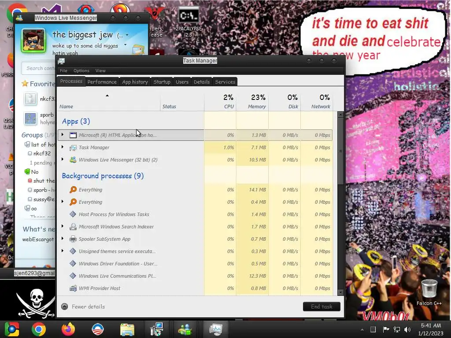The height and width of the screenshot is (338, 451).
Task: Select the sporb contact avatar in Messenger
Action: click(30, 118)
